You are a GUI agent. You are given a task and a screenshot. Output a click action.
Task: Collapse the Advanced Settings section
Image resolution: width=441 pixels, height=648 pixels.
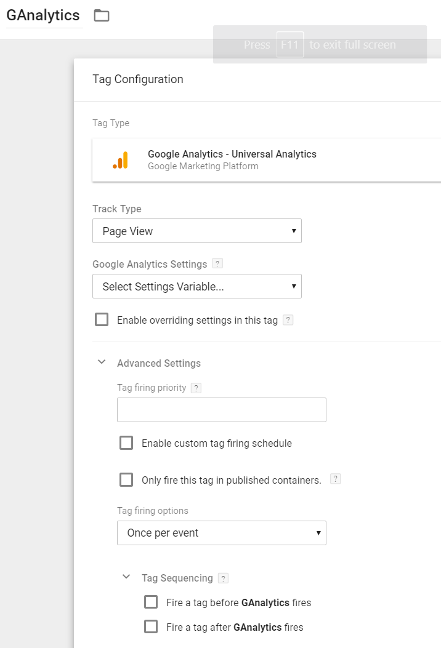(x=102, y=362)
